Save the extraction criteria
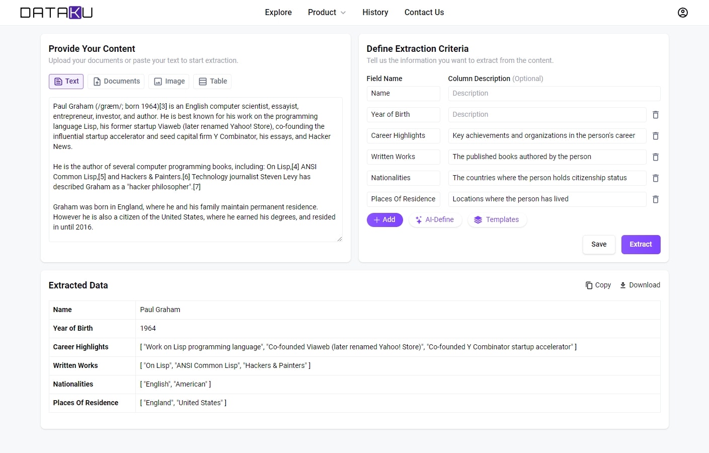The width and height of the screenshot is (709, 453). coord(599,245)
